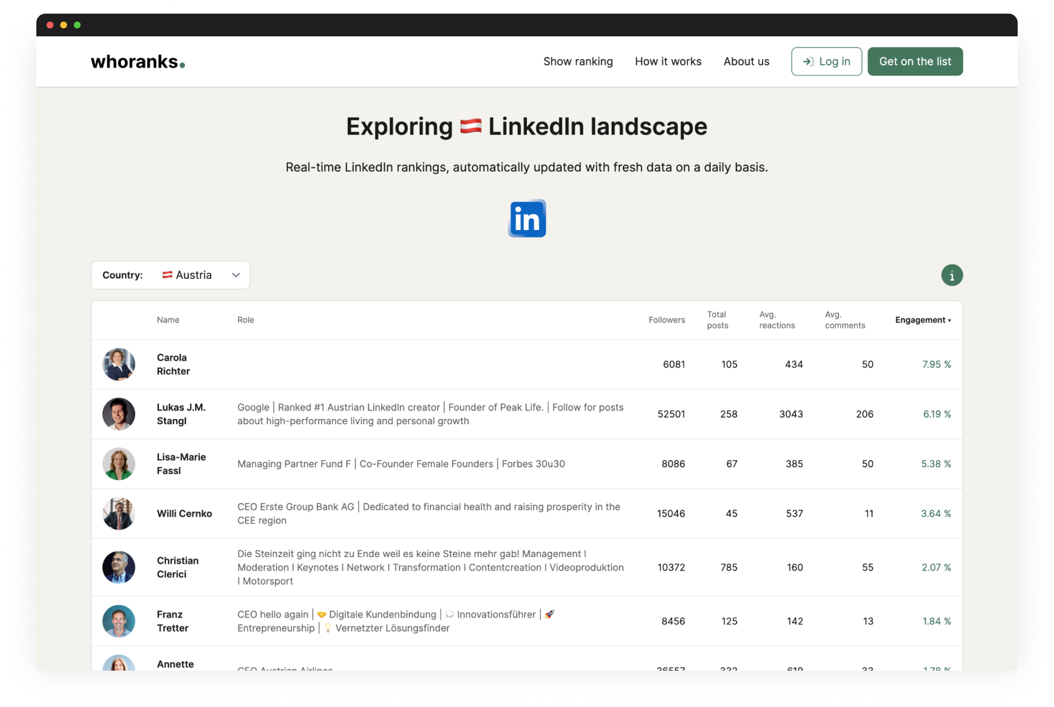Click the Name column header
The height and width of the screenshot is (707, 1054).
[x=168, y=320]
